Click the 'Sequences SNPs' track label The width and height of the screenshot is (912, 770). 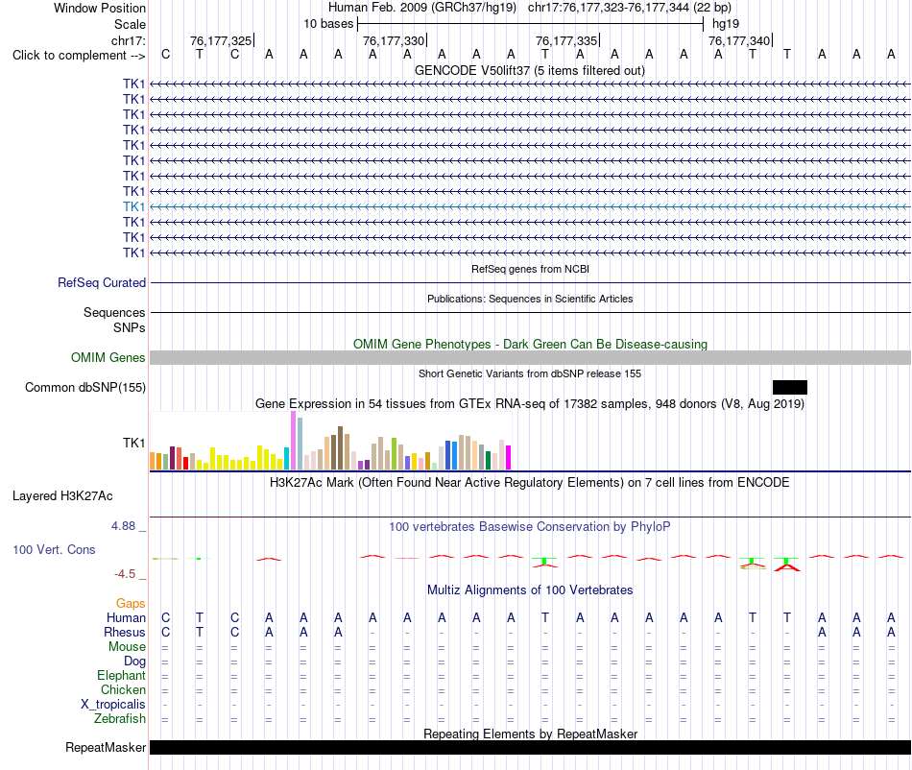click(114, 320)
